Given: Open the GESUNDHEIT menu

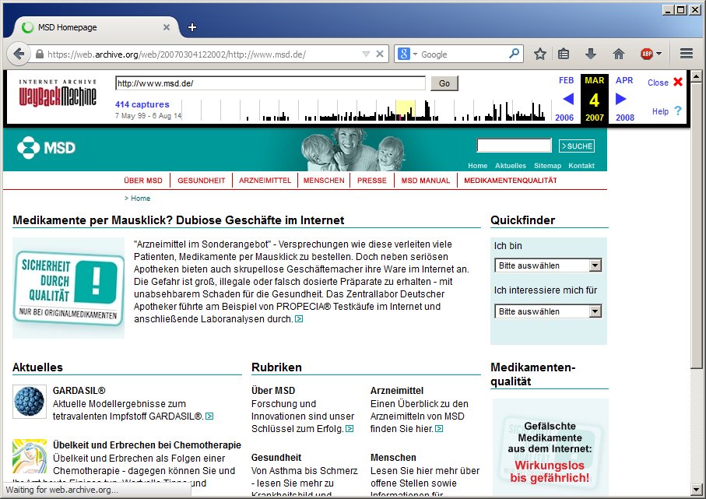Looking at the screenshot, I should click(202, 181).
